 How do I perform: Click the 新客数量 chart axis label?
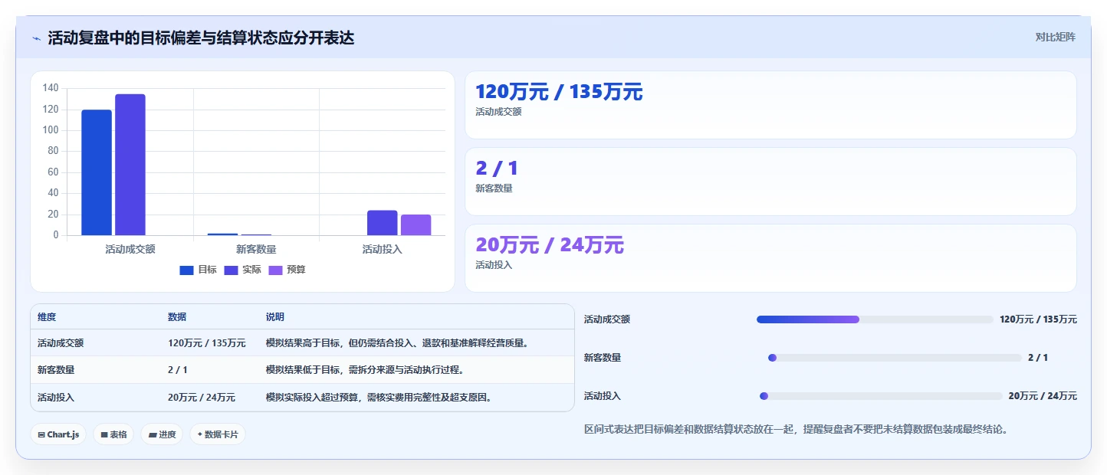(x=256, y=249)
